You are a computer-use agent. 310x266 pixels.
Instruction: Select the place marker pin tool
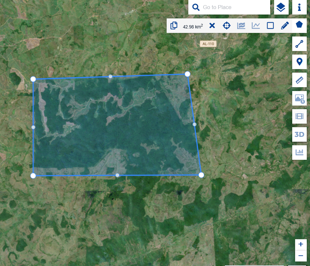click(x=299, y=62)
